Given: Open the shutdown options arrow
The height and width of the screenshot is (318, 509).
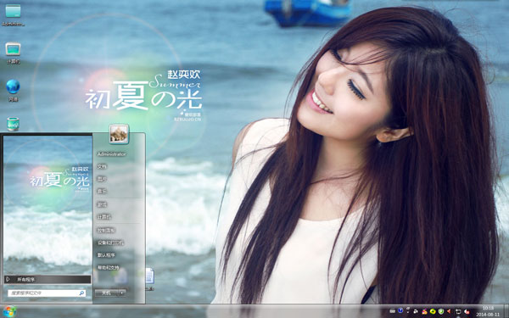Looking at the screenshot, I should [x=122, y=293].
